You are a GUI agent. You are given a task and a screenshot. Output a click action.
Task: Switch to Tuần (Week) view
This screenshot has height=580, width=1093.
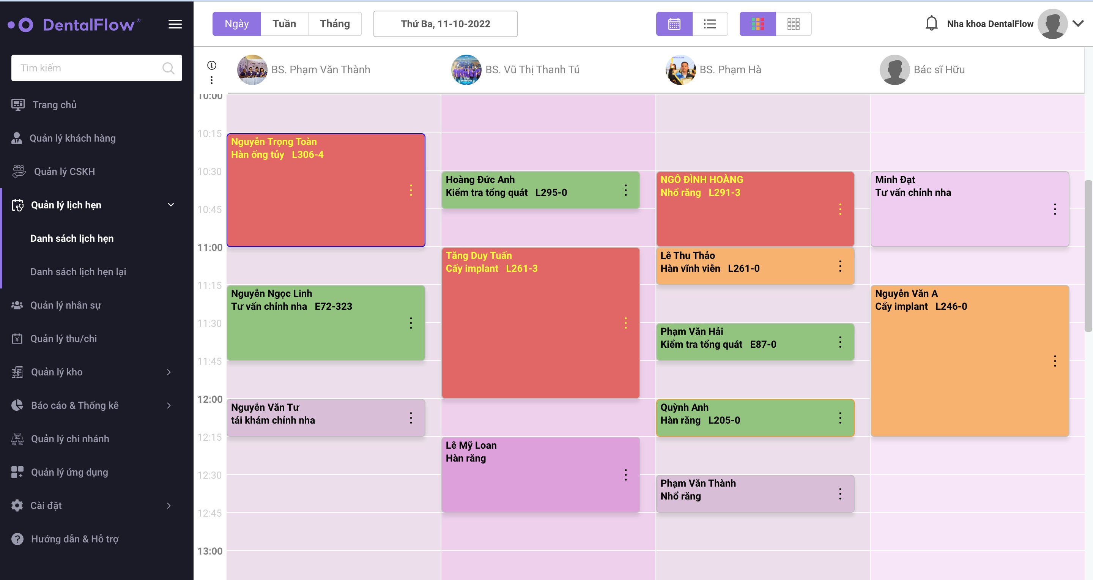coord(284,23)
